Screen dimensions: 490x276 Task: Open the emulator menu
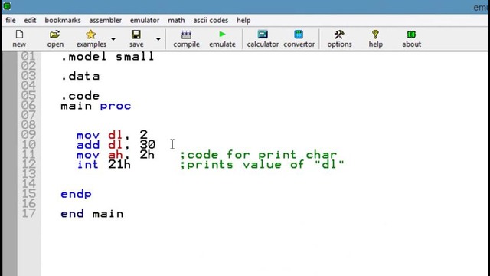point(145,21)
